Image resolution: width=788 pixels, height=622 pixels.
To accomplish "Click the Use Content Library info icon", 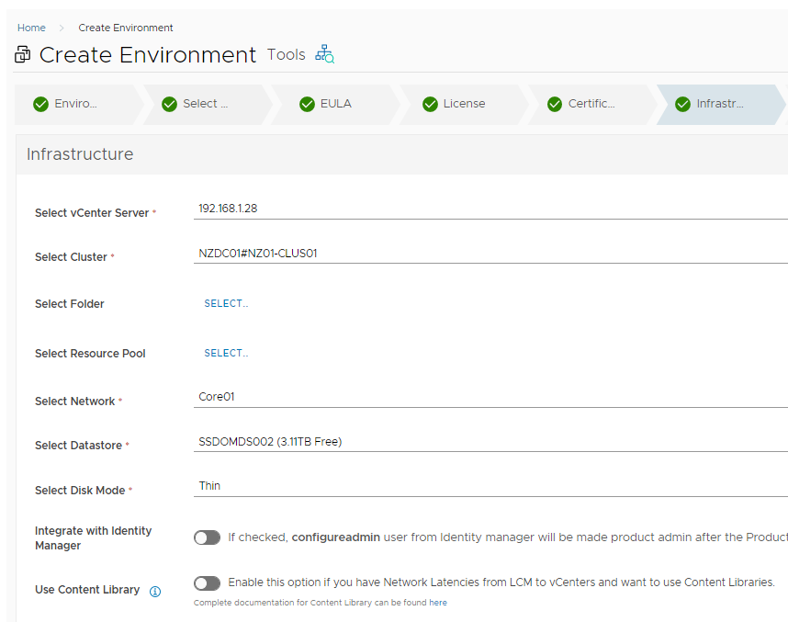I will pos(155,592).
